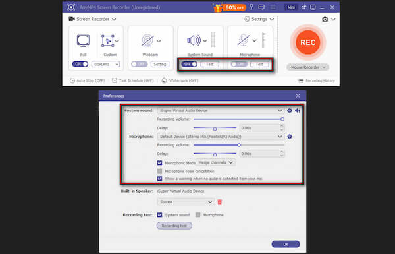395x254 pixels.
Task: Toggle the Webcam OFF switch
Action: (140, 64)
